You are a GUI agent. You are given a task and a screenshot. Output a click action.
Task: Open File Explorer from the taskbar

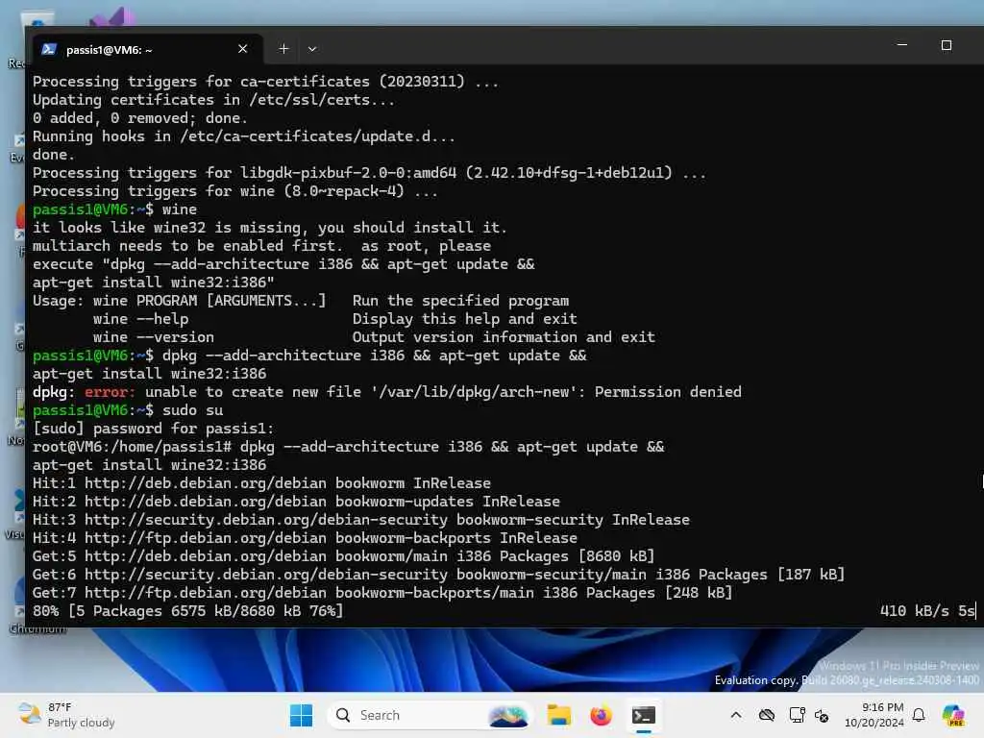pos(558,715)
